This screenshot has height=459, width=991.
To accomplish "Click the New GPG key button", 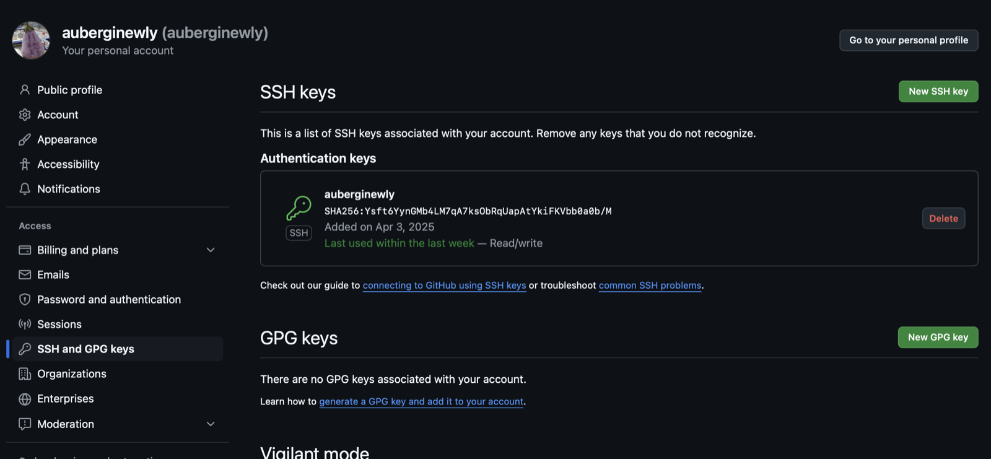I will (x=938, y=338).
